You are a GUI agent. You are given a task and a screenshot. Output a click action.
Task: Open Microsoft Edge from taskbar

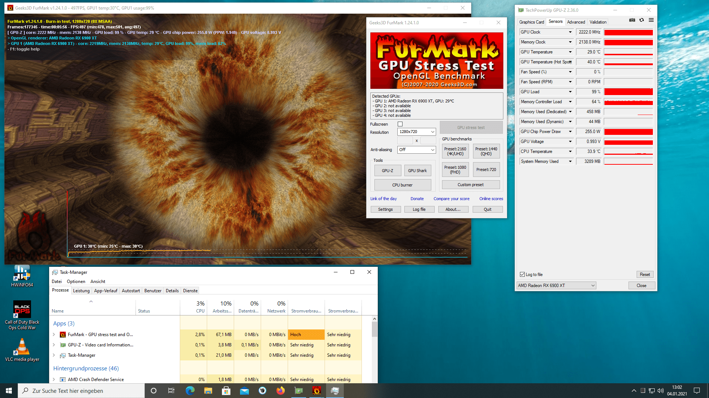190,391
